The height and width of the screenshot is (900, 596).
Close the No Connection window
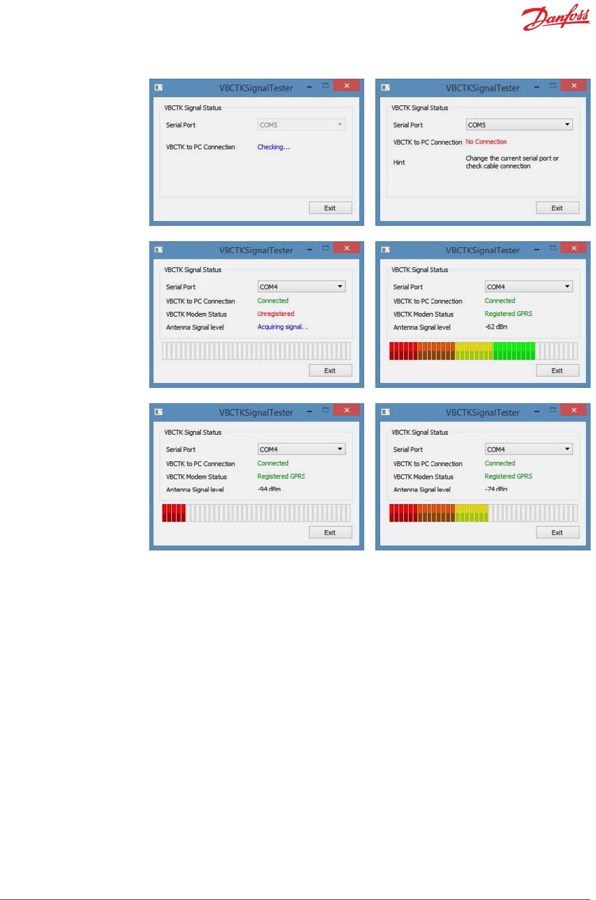click(x=574, y=86)
